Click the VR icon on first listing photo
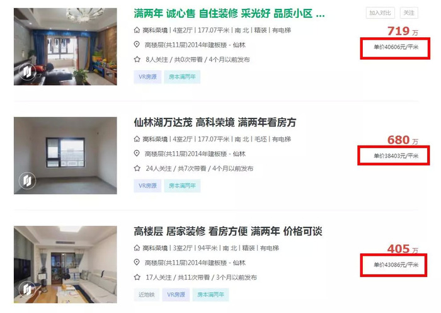The image size is (441, 313). click(27, 71)
